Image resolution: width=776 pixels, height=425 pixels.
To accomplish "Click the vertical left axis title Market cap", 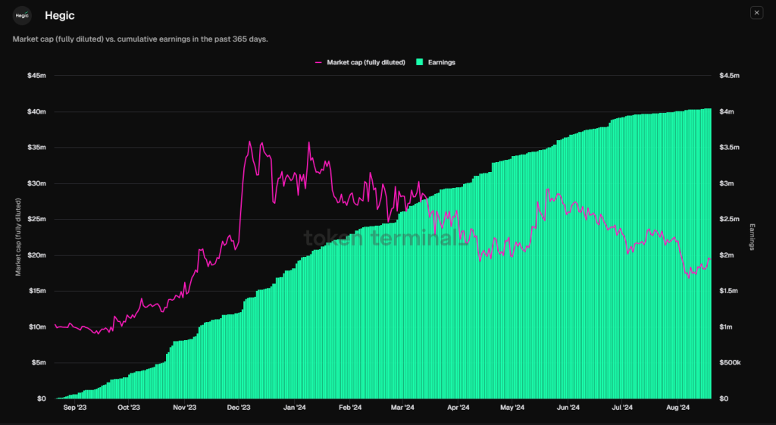I will click(17, 236).
